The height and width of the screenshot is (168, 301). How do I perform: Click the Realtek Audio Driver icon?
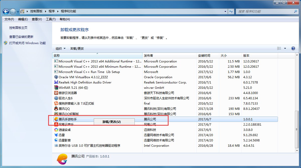56,82
